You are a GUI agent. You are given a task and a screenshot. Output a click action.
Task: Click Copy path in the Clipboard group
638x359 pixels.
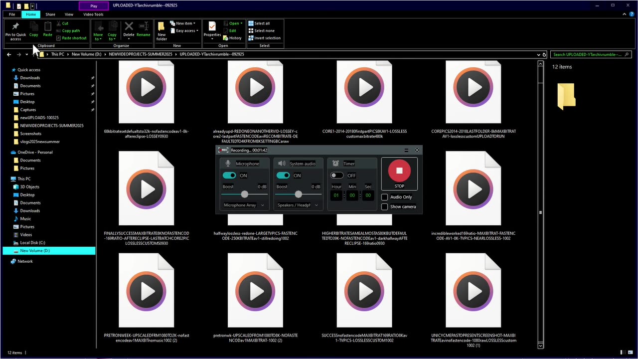click(68, 31)
